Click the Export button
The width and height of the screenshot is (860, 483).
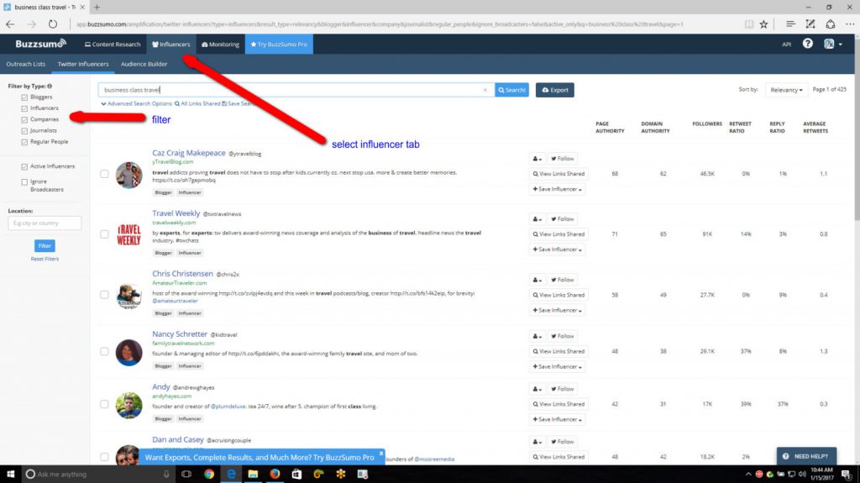555,90
